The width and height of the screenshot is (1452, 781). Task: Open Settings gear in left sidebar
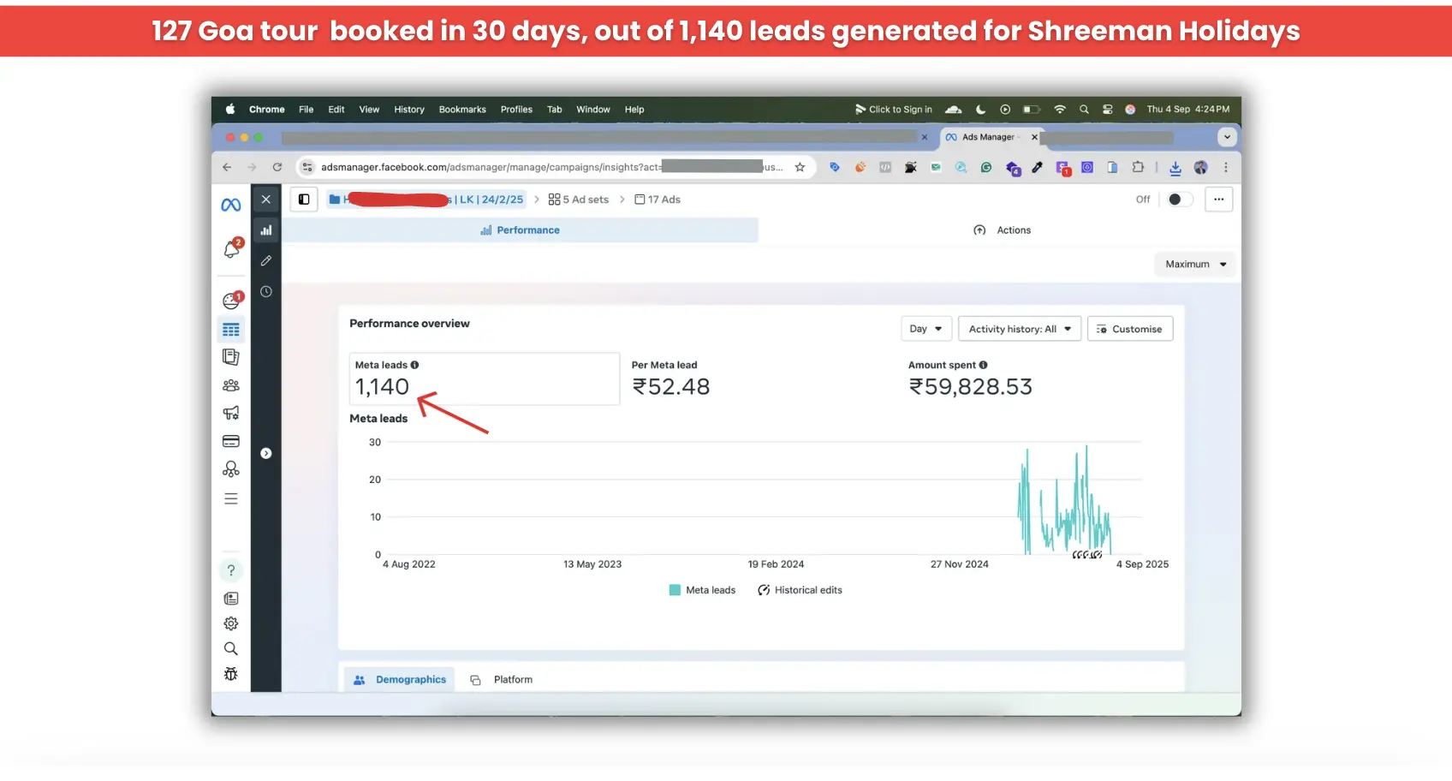(x=231, y=623)
